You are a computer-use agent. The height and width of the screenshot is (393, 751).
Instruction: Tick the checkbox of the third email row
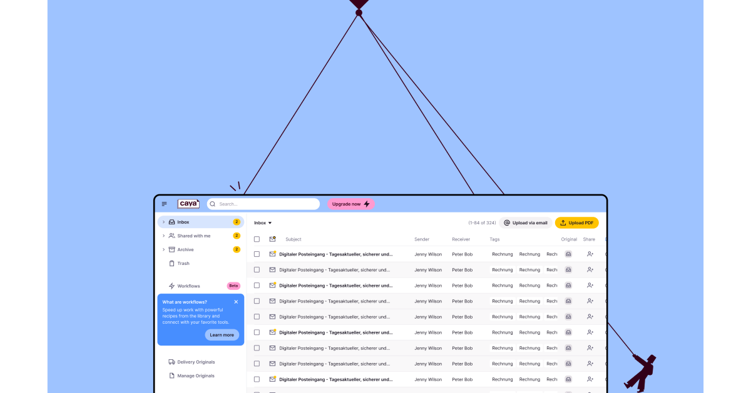tap(257, 286)
